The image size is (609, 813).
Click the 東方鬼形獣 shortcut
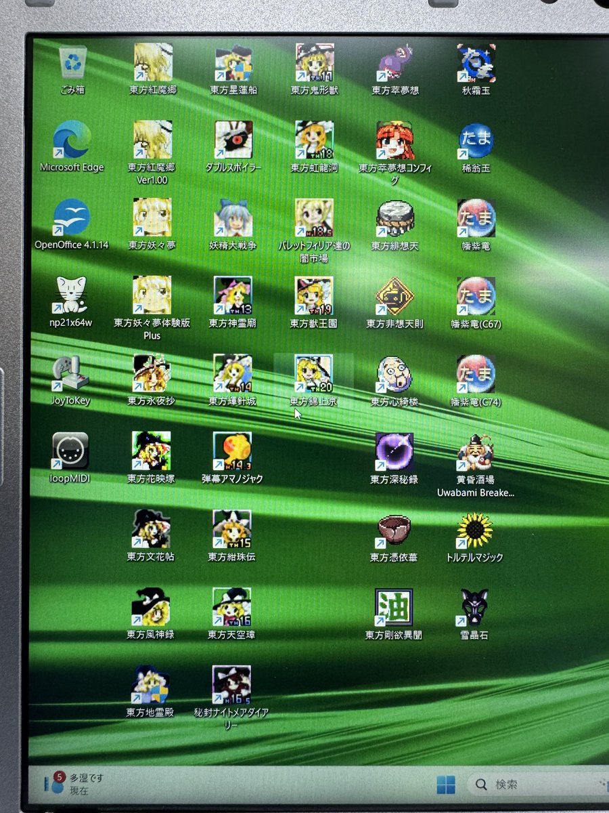[315, 62]
